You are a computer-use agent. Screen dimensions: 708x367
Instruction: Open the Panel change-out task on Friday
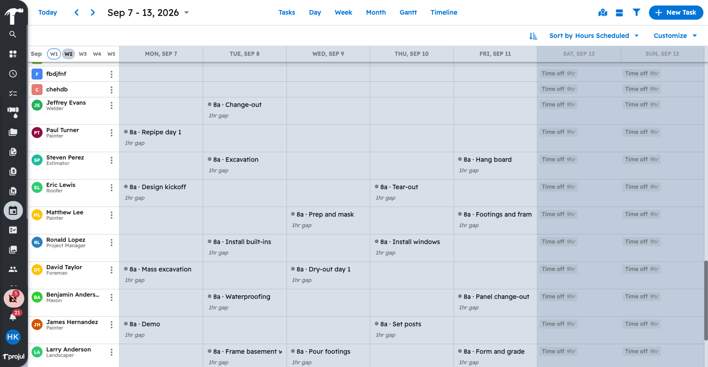(494, 297)
